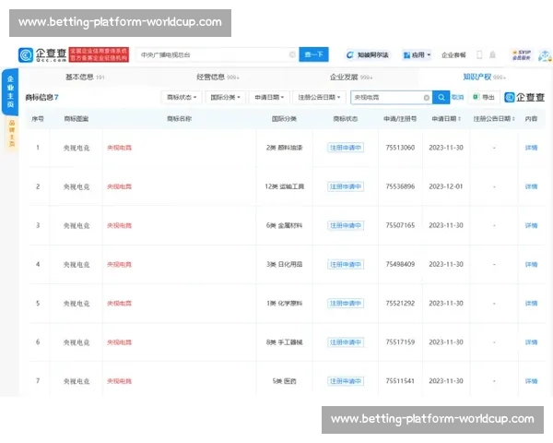553x443 pixels.
Task: Click the trademark search magnifier button
Action: tap(441, 97)
